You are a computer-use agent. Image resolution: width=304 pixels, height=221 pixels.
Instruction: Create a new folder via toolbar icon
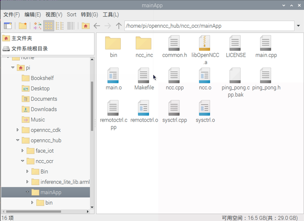tap(23, 26)
